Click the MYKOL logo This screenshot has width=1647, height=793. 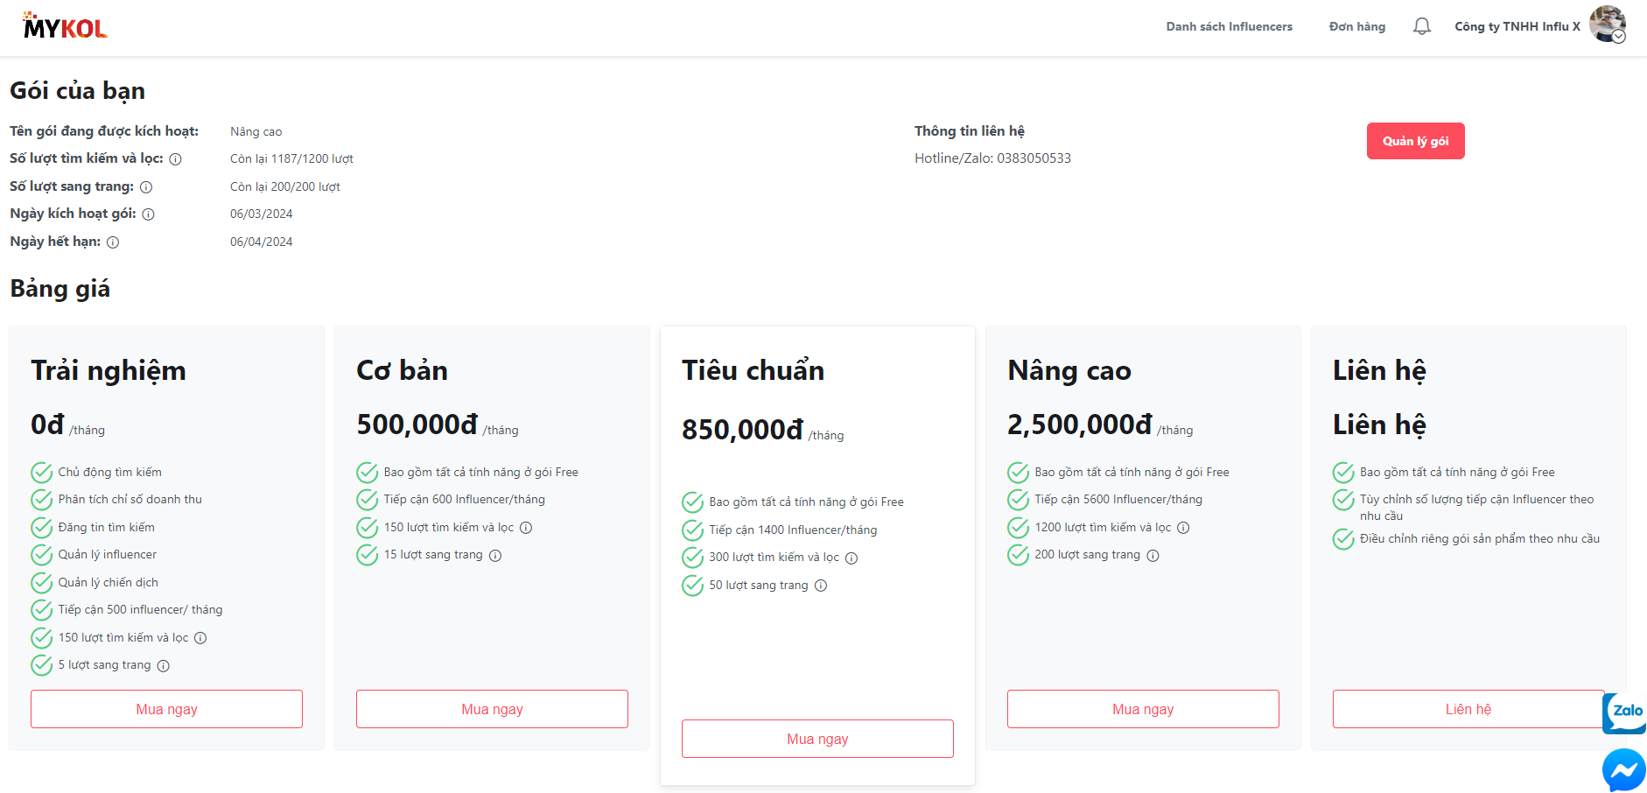point(66,27)
